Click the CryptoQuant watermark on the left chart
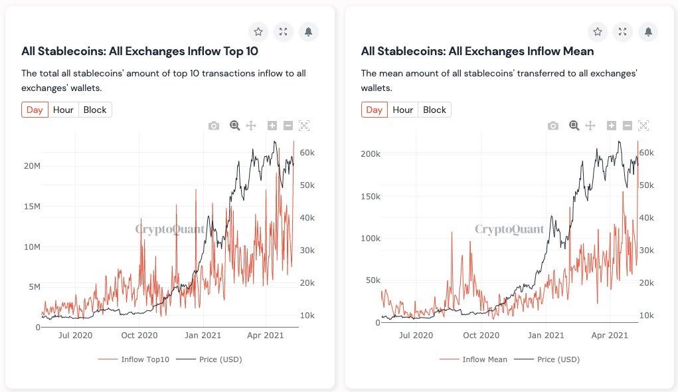The image size is (678, 392). [x=169, y=229]
